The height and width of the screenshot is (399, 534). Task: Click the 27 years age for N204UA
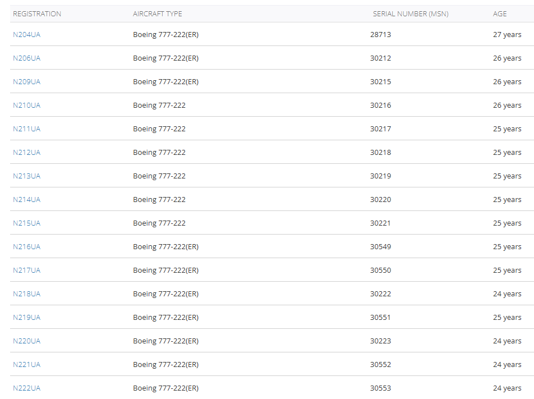click(507, 34)
